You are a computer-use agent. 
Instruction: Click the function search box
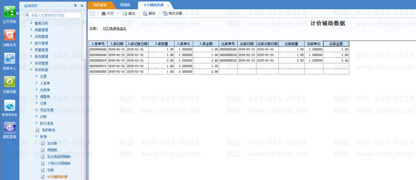tap(53, 15)
